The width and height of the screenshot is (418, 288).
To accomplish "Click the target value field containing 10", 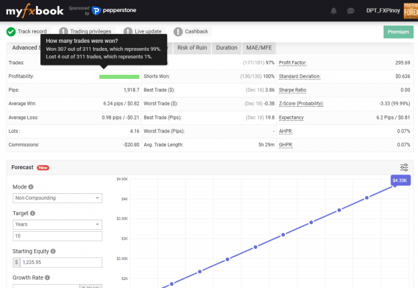I will click(x=58, y=236).
